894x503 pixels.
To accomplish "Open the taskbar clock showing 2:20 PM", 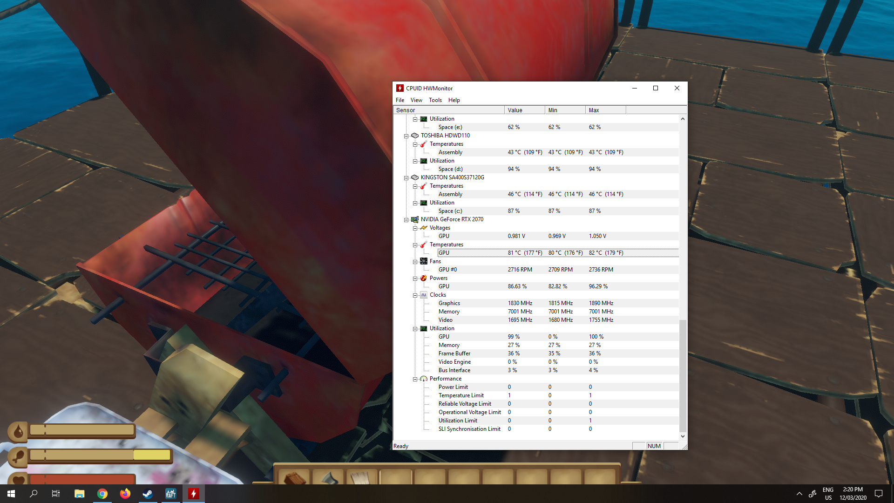I will click(853, 494).
